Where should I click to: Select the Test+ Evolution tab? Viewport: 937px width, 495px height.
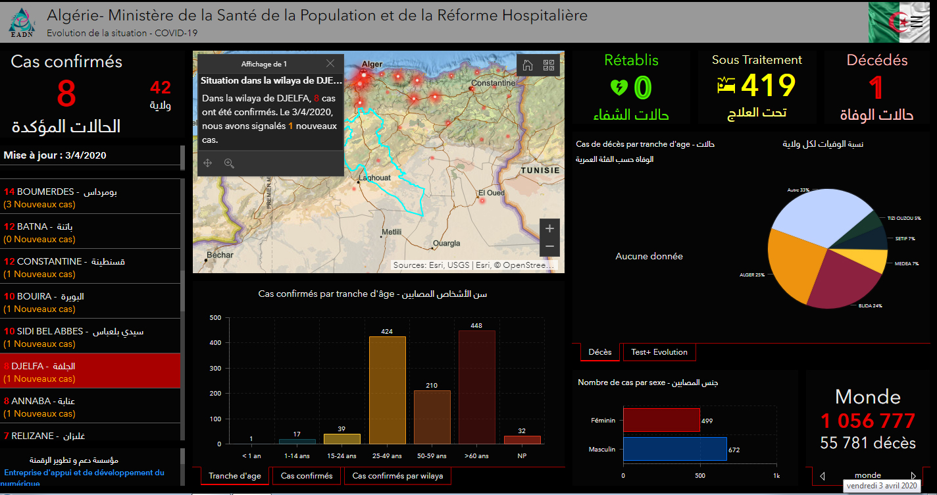(x=659, y=352)
